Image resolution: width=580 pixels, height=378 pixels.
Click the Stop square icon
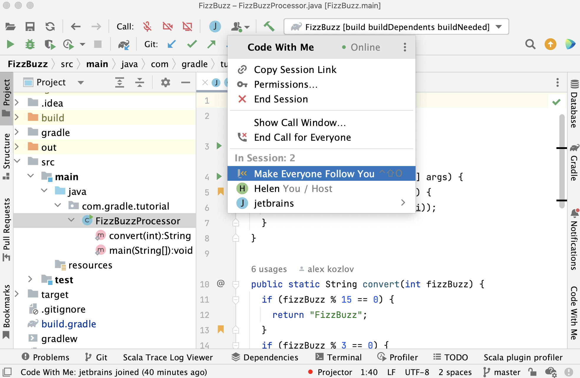pos(98,44)
